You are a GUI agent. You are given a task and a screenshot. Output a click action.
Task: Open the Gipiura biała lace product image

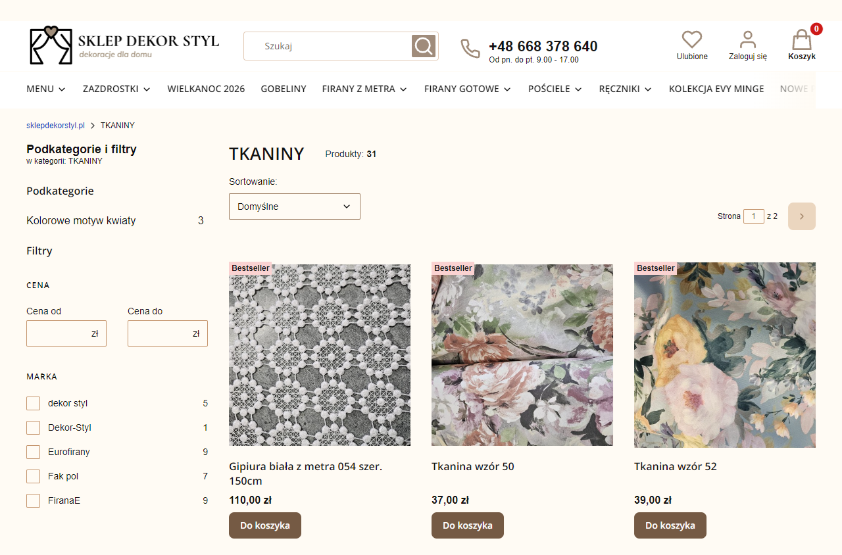pos(320,355)
